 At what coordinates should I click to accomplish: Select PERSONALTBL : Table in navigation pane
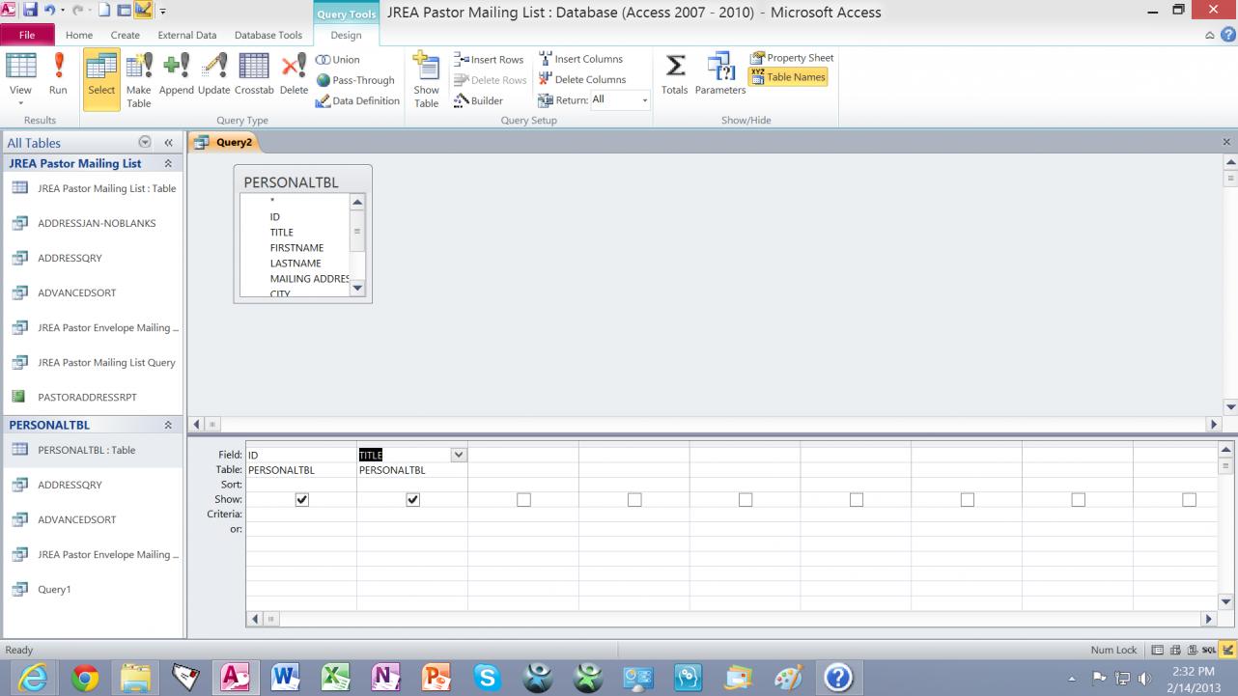93,450
